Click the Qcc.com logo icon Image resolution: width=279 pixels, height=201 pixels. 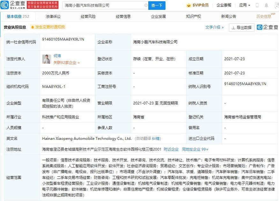[x=4, y=5]
